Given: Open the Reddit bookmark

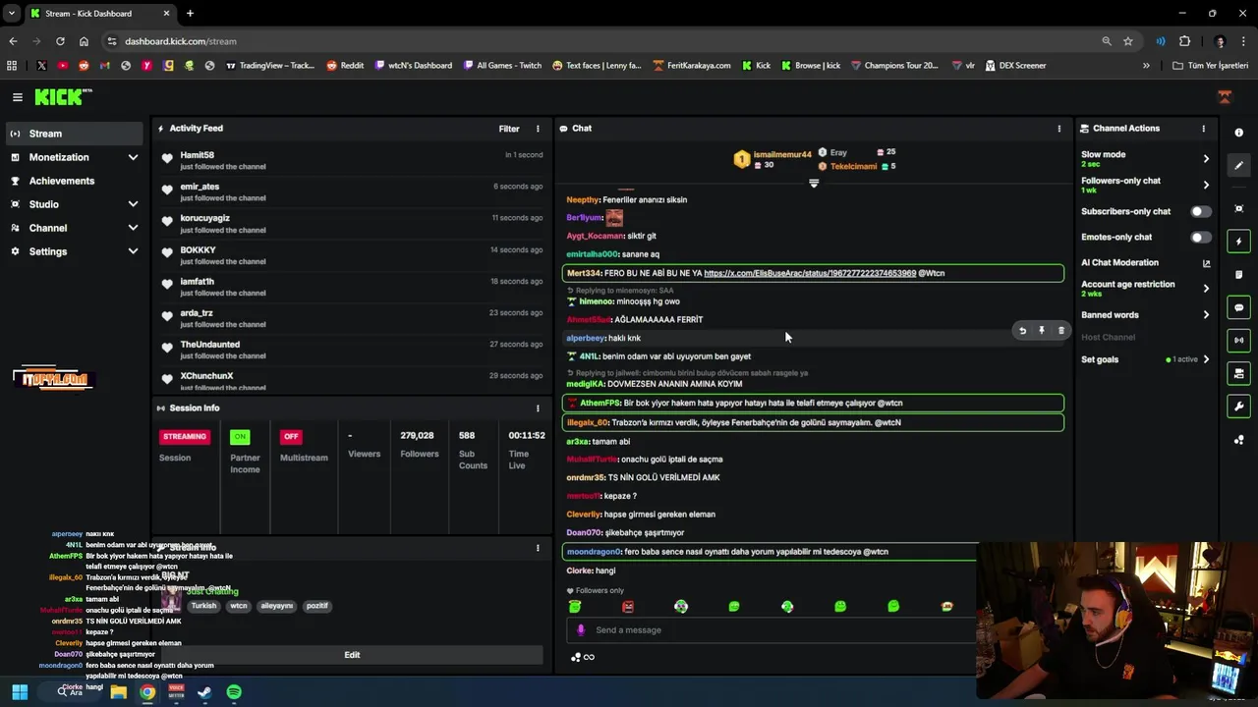Looking at the screenshot, I should tap(345, 66).
